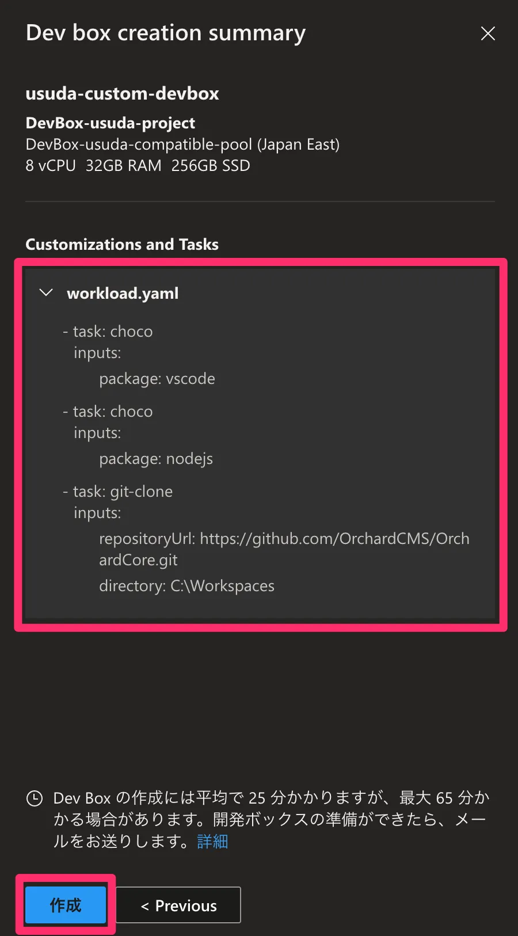Click the 8 vCPU spec text
The image size is (518, 936).
[51, 166]
